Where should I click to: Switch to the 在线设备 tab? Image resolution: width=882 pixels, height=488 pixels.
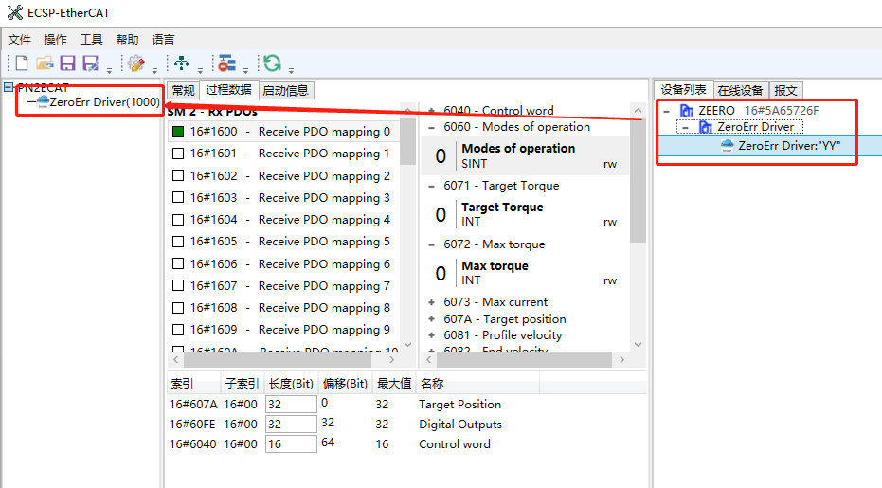(x=740, y=91)
